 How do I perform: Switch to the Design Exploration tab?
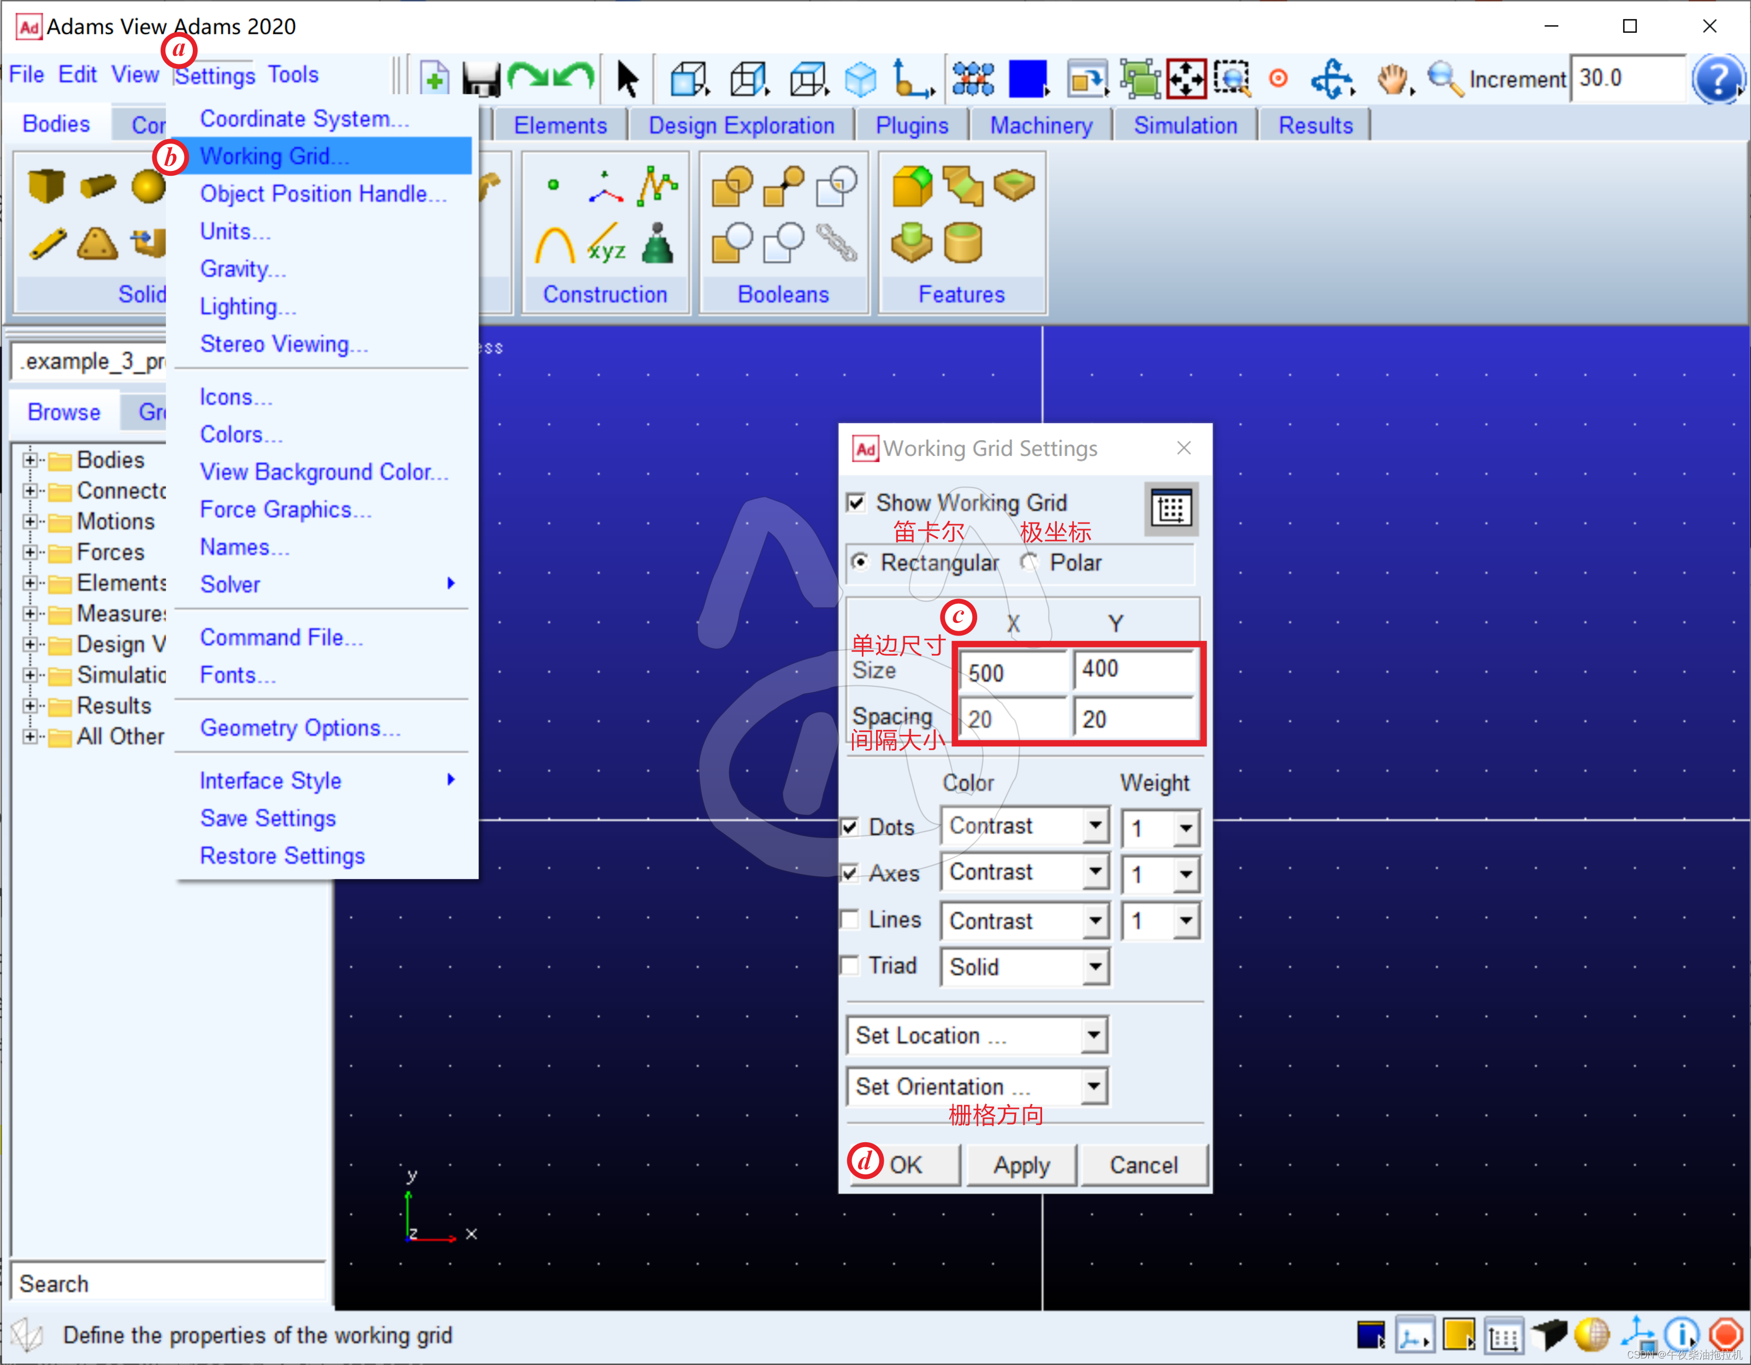[x=741, y=125]
